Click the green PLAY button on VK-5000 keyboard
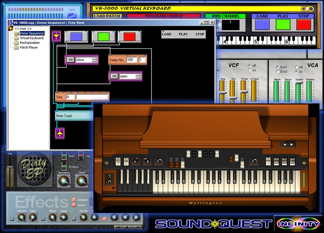 coord(283,25)
